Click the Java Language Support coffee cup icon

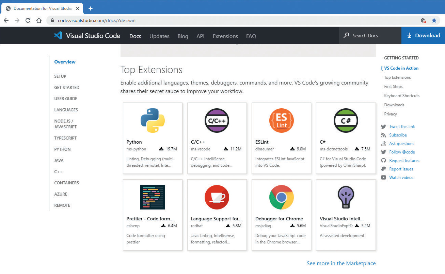tap(217, 197)
